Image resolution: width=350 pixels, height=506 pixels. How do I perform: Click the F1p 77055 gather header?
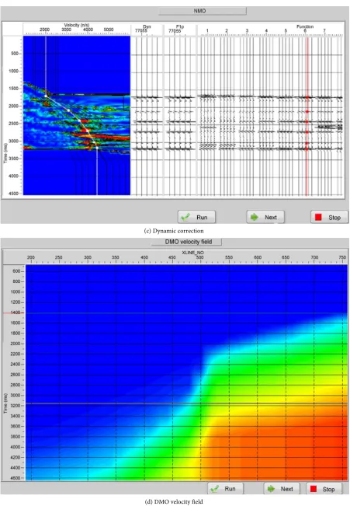175,29
